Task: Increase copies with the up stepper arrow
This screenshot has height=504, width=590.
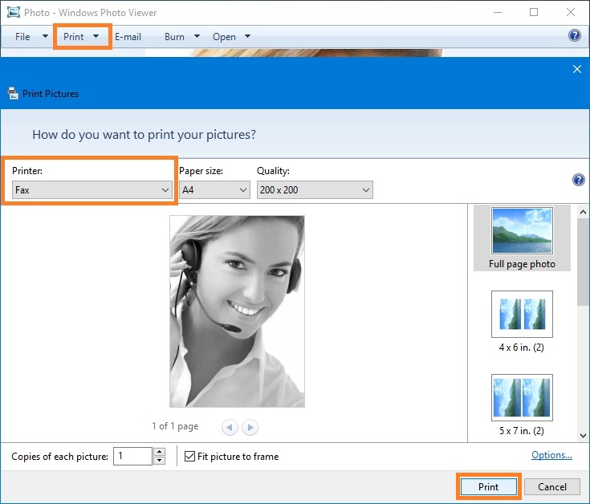Action: click(x=160, y=452)
